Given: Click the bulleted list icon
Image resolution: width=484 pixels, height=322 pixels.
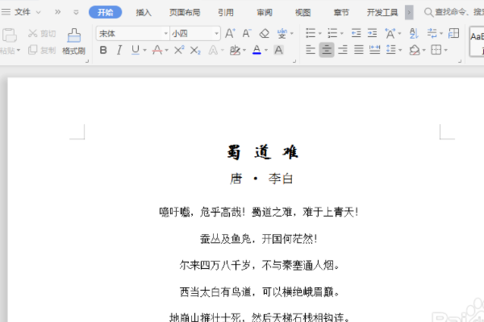Looking at the screenshot, I should [x=311, y=33].
